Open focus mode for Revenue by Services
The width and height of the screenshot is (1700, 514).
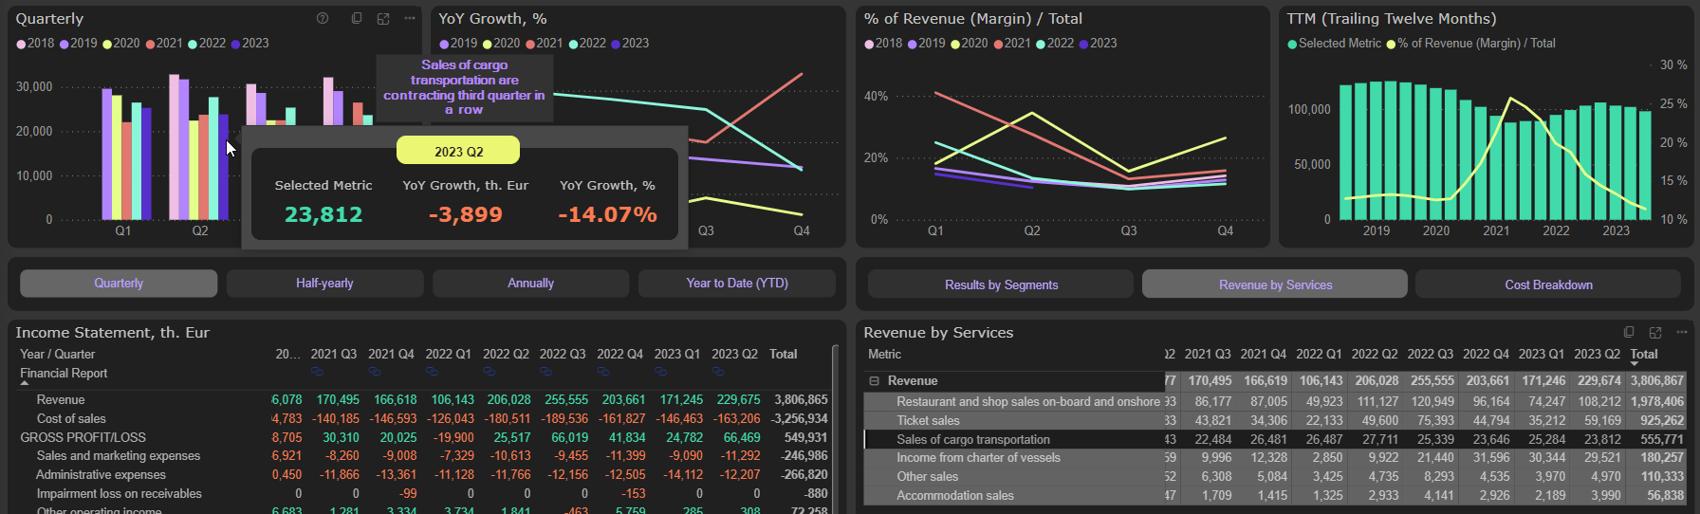tap(1655, 332)
